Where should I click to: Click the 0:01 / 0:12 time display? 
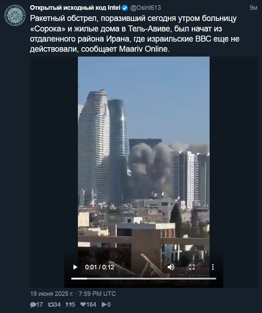point(100,267)
